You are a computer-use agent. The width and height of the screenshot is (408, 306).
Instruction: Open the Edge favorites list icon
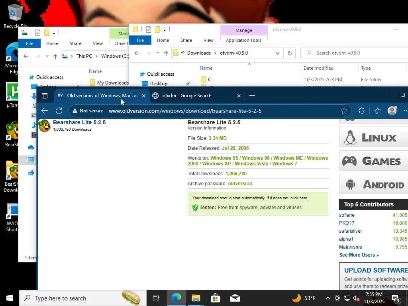click(378, 111)
